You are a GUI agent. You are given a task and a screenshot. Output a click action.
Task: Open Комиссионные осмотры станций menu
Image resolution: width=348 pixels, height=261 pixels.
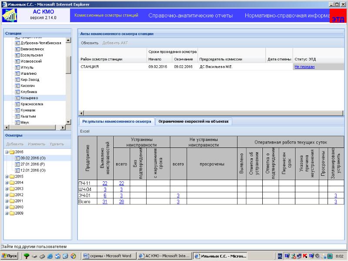click(x=106, y=15)
